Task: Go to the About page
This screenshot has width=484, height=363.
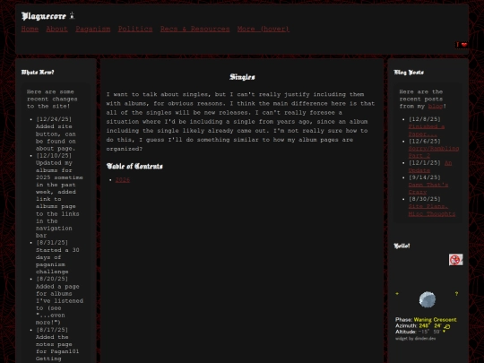Action: [56, 29]
